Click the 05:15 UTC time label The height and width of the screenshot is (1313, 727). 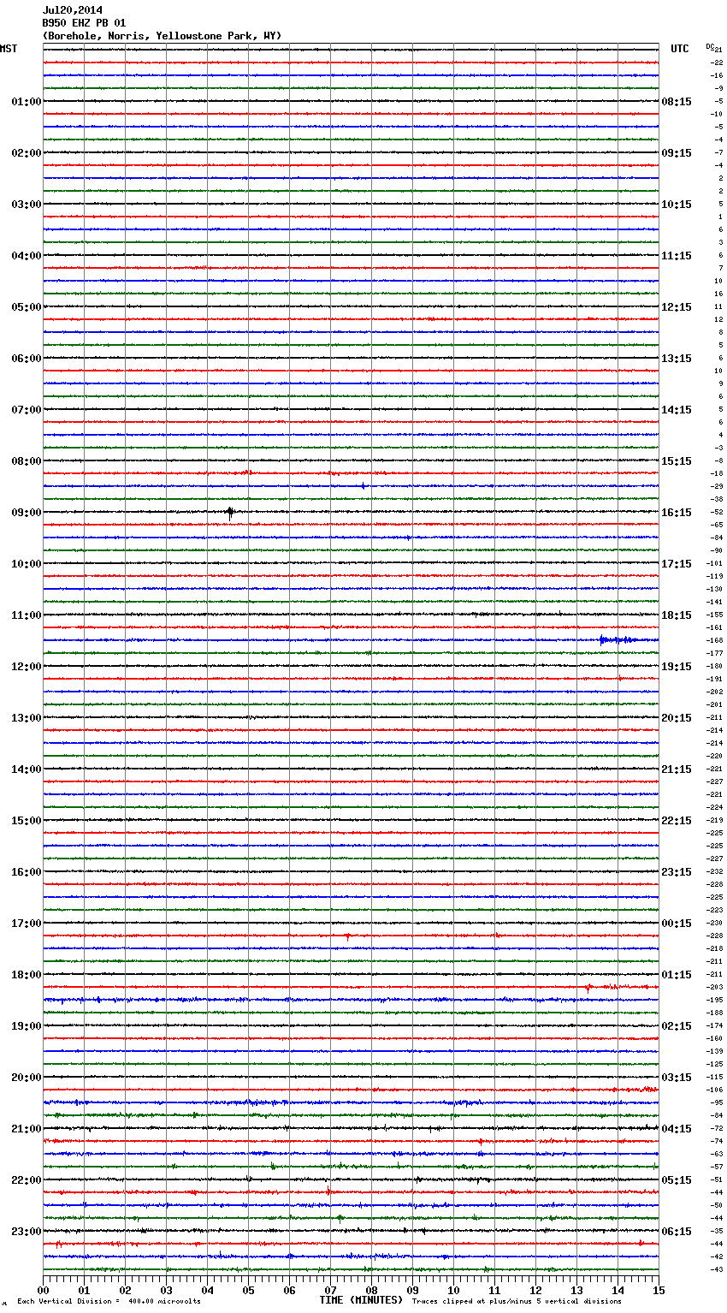point(677,1180)
